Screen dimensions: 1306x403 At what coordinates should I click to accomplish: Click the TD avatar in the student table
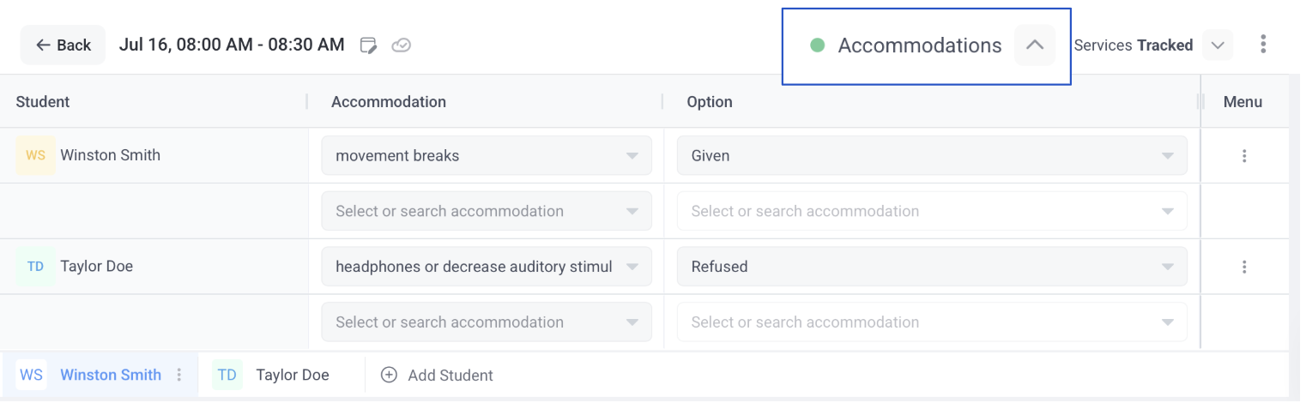click(35, 267)
